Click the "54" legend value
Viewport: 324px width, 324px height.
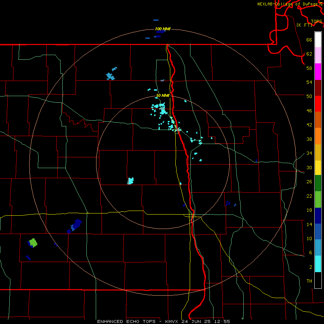[x=309, y=82]
